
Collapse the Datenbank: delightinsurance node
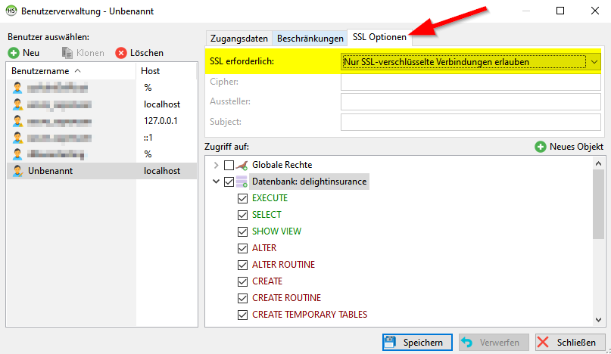217,182
